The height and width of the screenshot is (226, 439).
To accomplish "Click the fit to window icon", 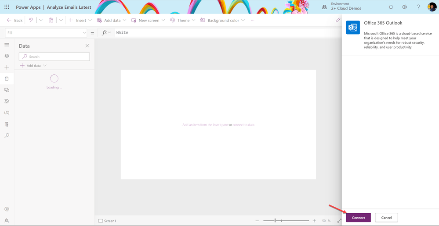I will click(339, 221).
